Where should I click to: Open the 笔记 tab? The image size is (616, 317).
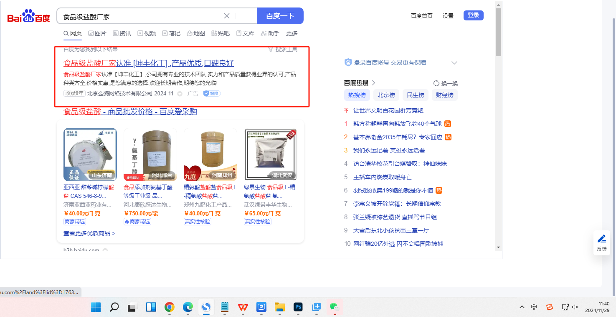171,33
